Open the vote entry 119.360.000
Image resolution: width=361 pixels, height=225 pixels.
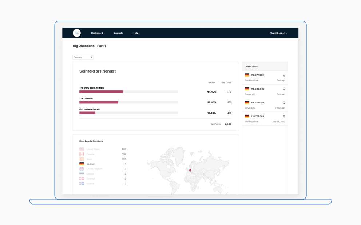(x=265, y=91)
